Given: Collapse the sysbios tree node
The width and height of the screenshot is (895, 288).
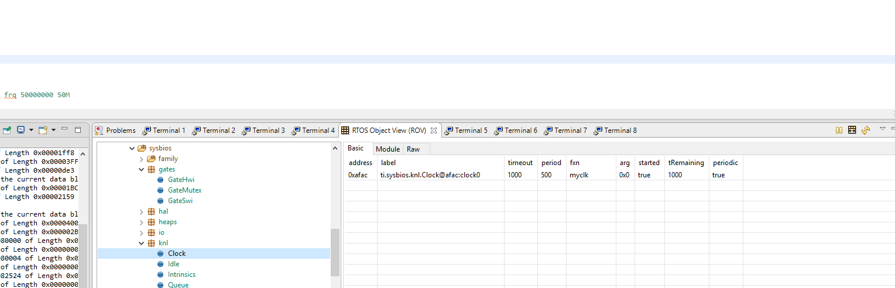Looking at the screenshot, I should 132,148.
